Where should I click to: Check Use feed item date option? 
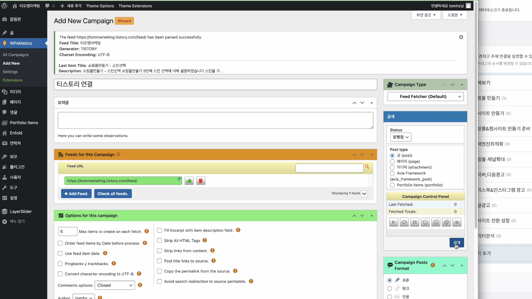(x=60, y=253)
